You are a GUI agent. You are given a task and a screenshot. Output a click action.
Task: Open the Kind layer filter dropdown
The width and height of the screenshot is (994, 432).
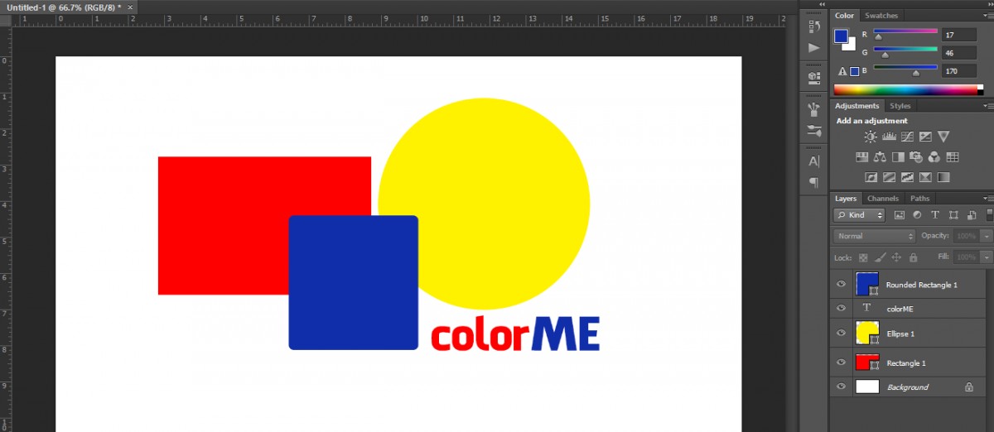pyautogui.click(x=859, y=215)
